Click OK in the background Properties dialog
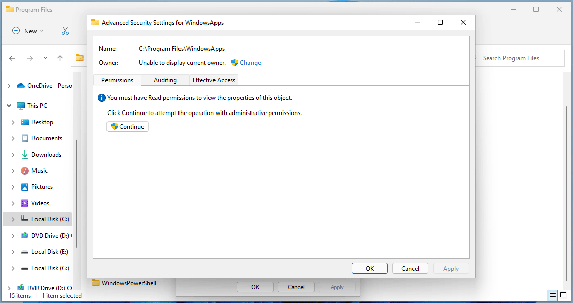Image resolution: width=573 pixels, height=303 pixels. pyautogui.click(x=255, y=287)
